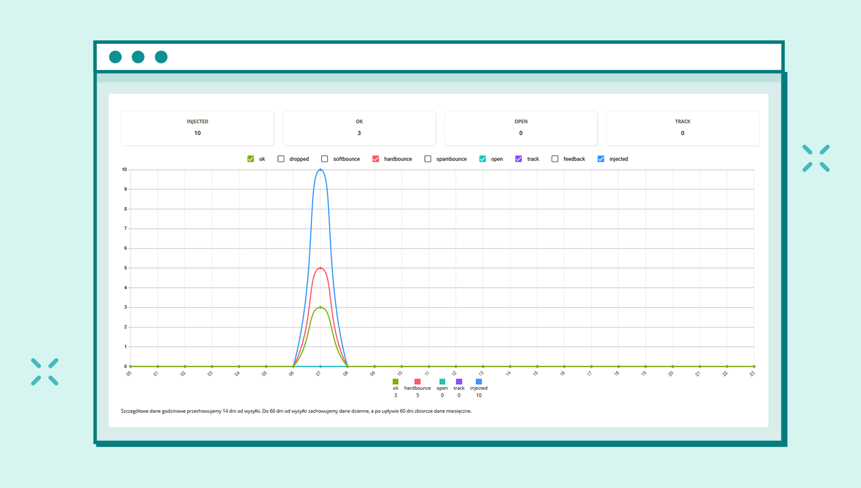Check the feedback series checkbox

(555, 159)
